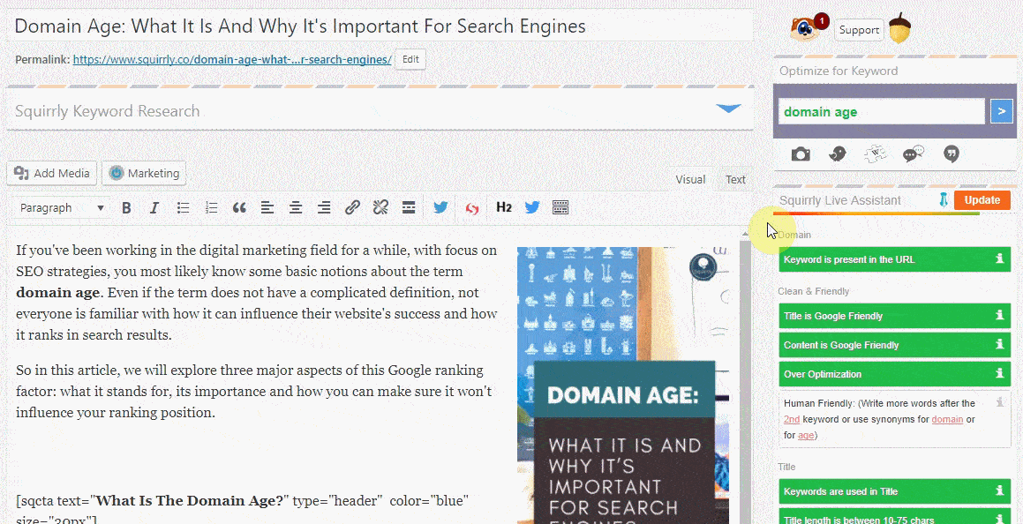Open info for Keyword is present in URL
1023x524 pixels.
coord(999,258)
